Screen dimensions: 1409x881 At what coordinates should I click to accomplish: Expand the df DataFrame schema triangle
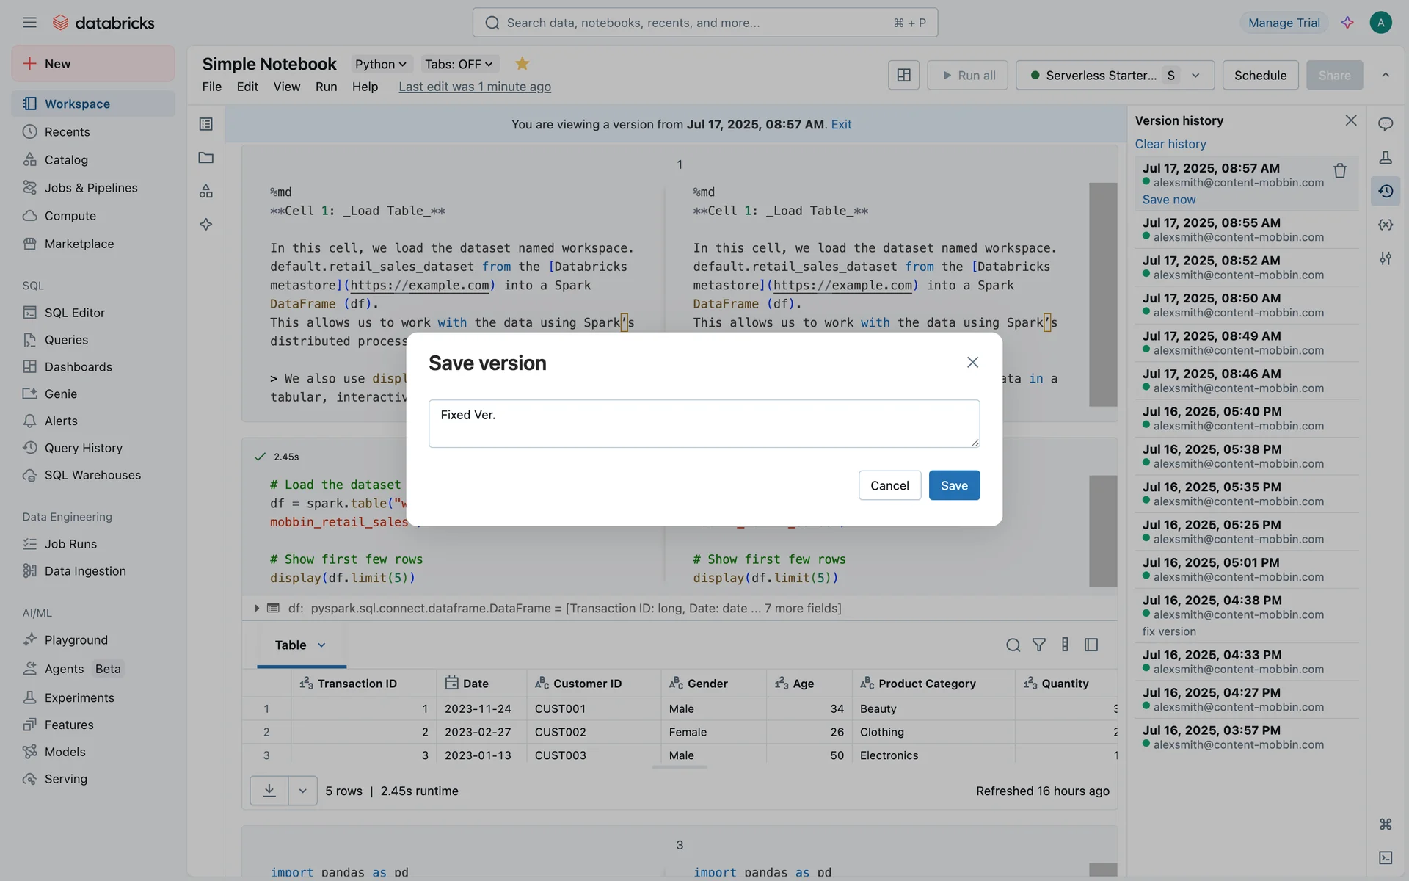(x=257, y=608)
